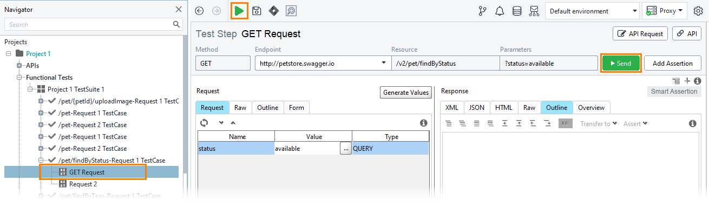Screen dimensions: 709x202
Task: Run the test step with green play icon
Action: tap(239, 11)
